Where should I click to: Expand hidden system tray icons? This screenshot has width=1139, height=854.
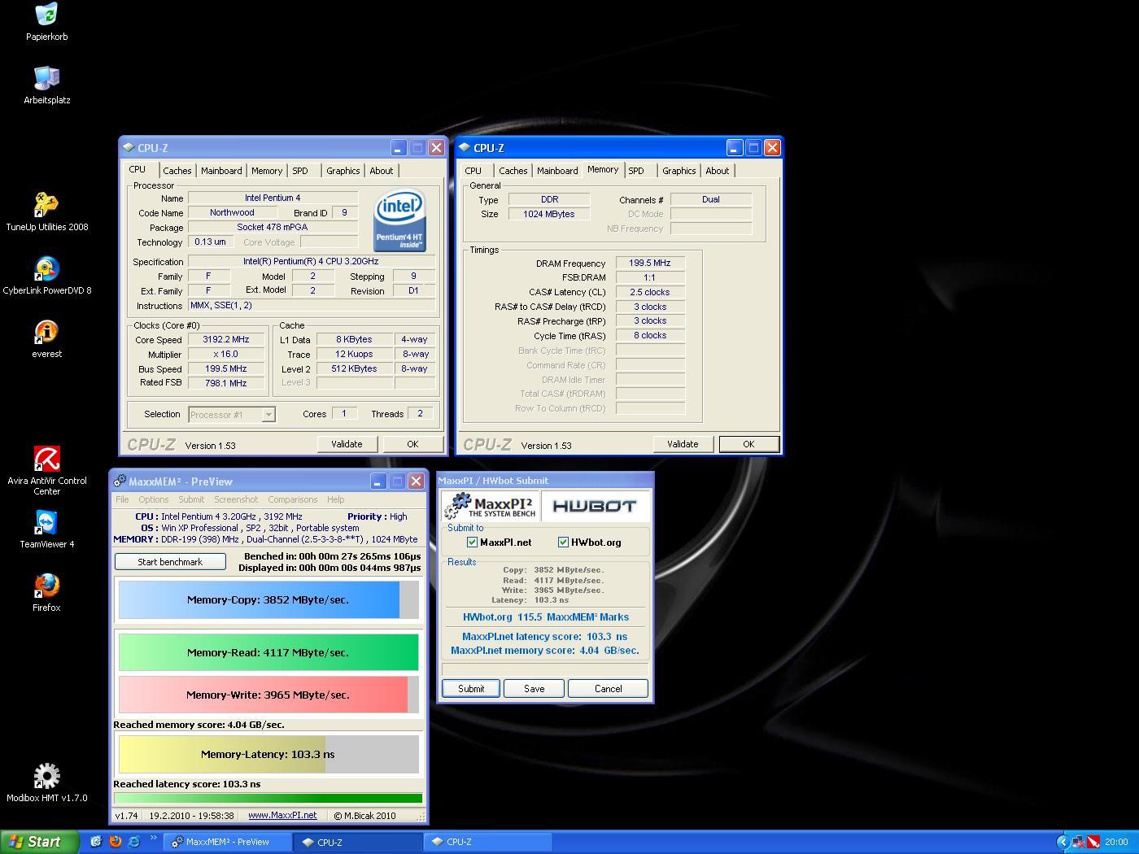pos(1063,842)
